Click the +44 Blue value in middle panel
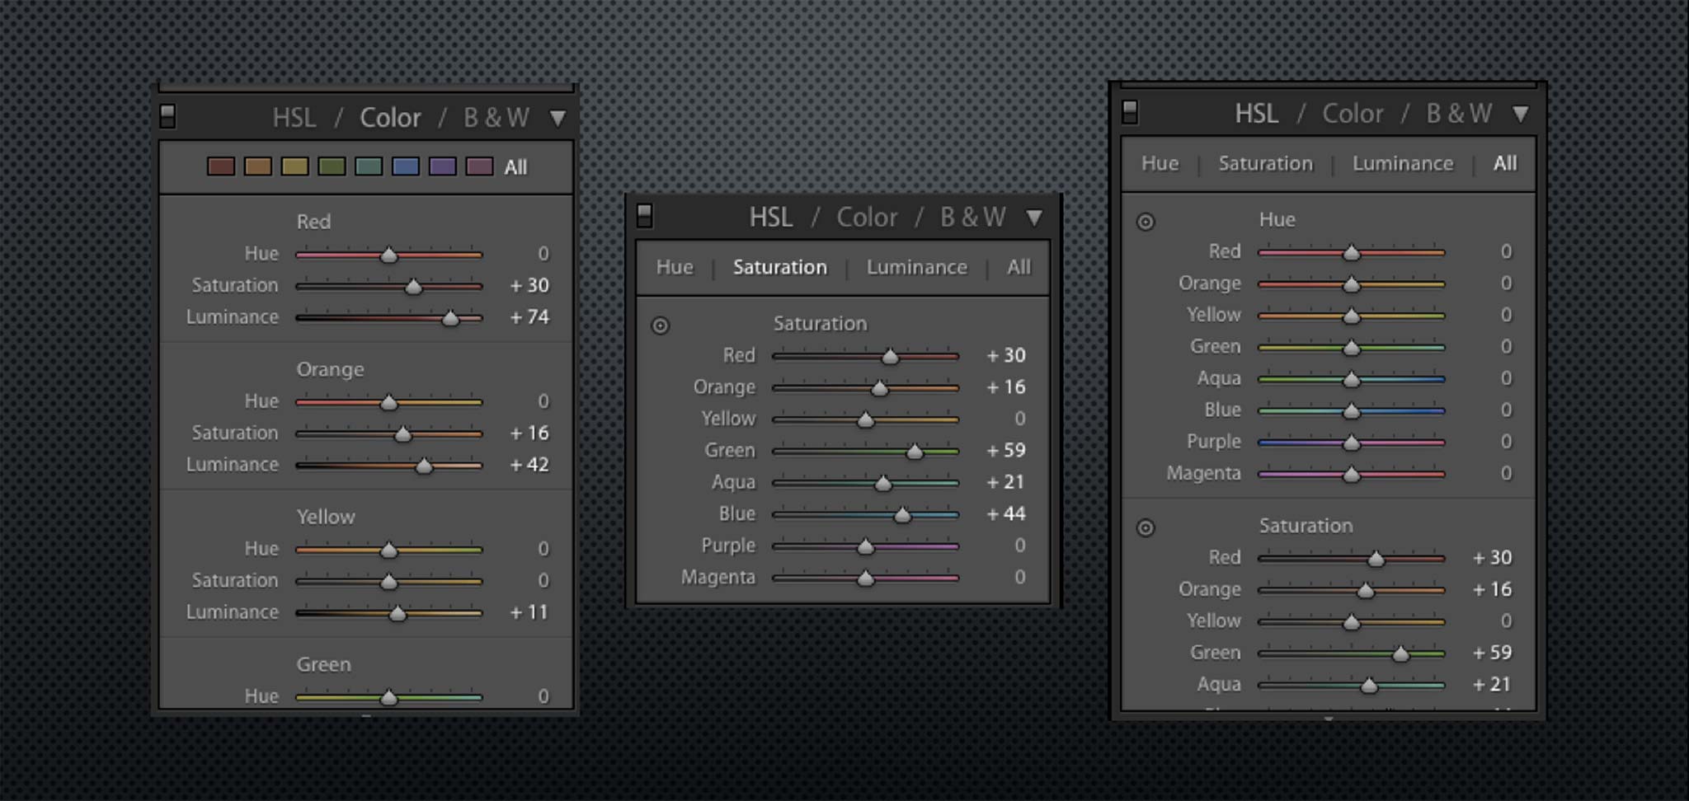This screenshot has height=801, width=1689. click(1006, 514)
